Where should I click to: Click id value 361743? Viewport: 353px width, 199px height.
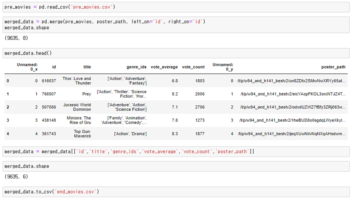(49, 134)
